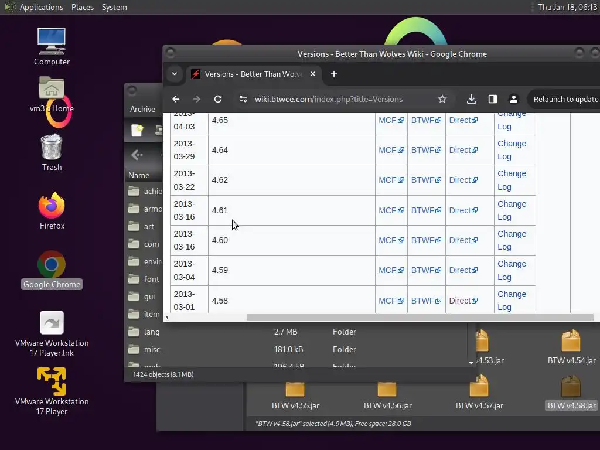Bookmark this page with the star icon
This screenshot has width=600, height=450.
(442, 99)
